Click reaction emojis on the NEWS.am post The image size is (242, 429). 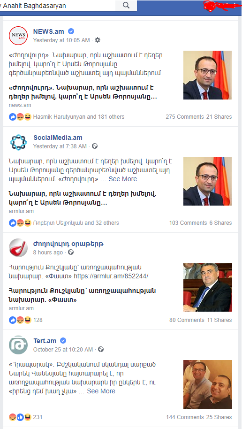(20, 117)
